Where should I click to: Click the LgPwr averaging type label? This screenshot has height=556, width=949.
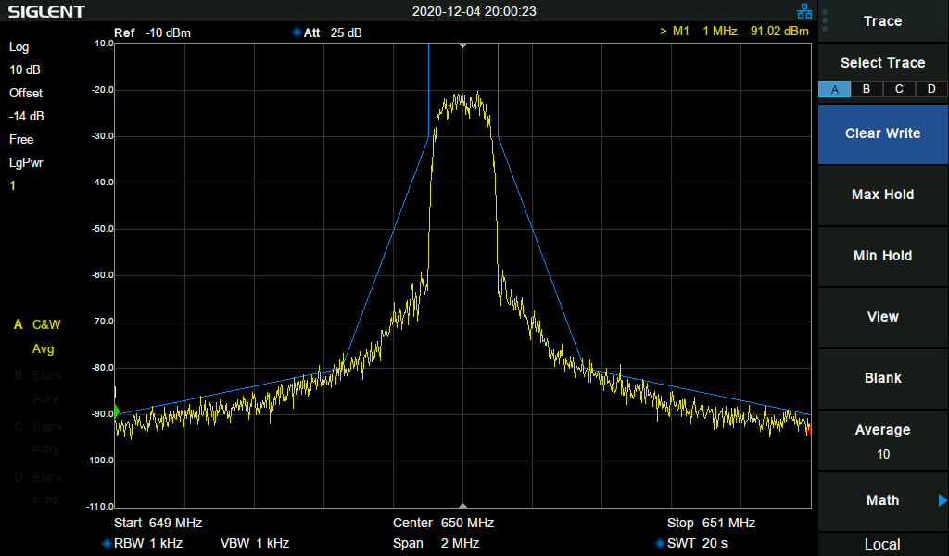(x=26, y=163)
